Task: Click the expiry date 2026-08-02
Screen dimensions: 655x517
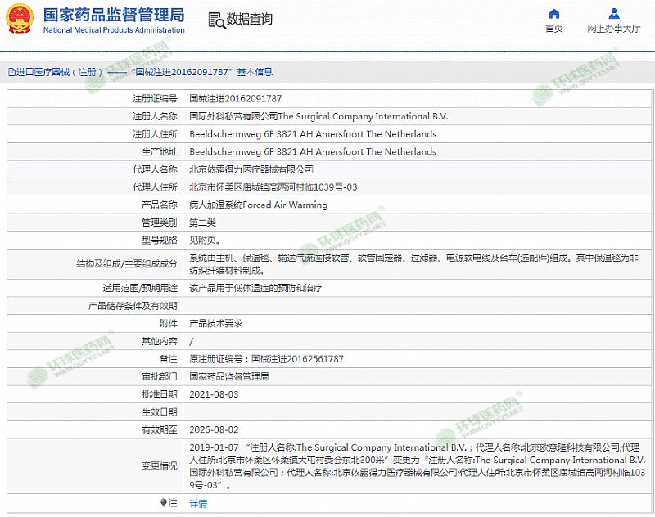Action: tap(214, 429)
